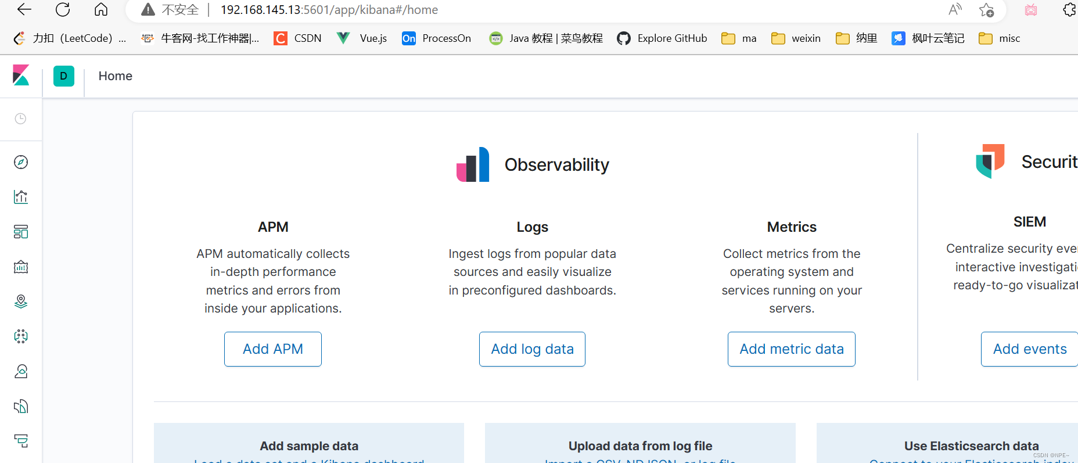Click the Security shield logo
The image size is (1078, 463).
[x=990, y=161]
